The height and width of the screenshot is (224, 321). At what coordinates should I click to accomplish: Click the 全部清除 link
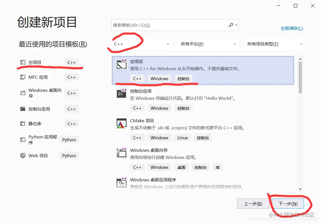(292, 28)
